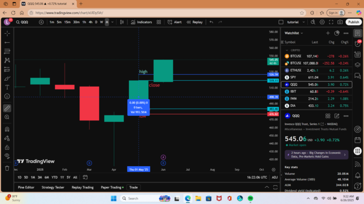This screenshot has width=364, height=204.
Task: Toggle lock all drawings
Action: 7,147
